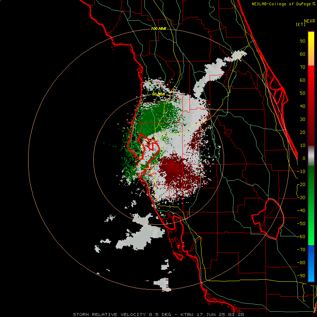This screenshot has width=317, height=317.
Task: Click the [KT] units label
Action: pyautogui.click(x=301, y=24)
